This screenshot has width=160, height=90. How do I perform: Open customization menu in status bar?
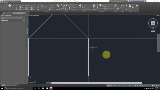159,85
